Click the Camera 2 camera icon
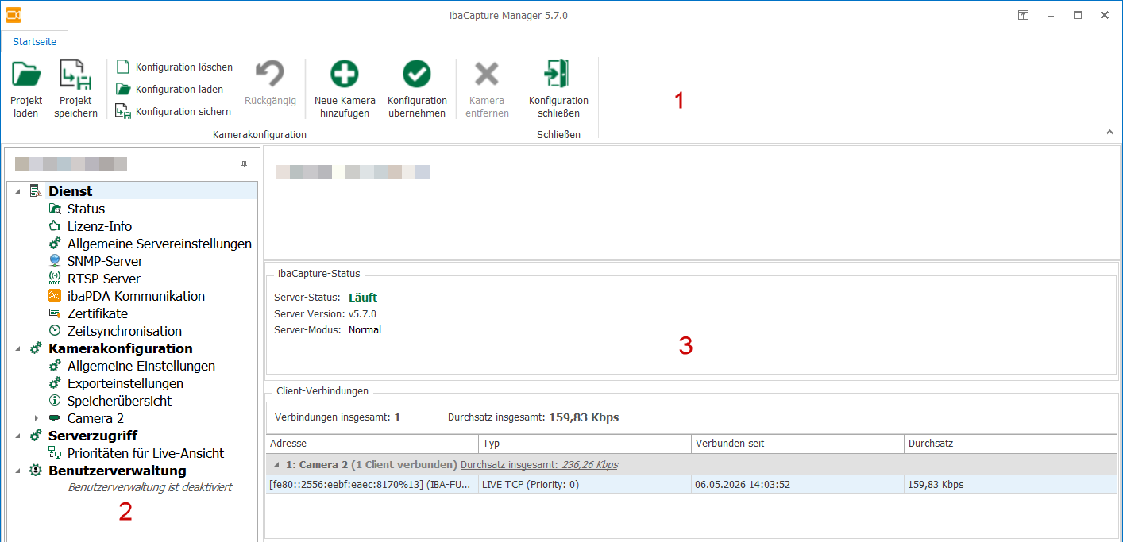 pos(55,418)
